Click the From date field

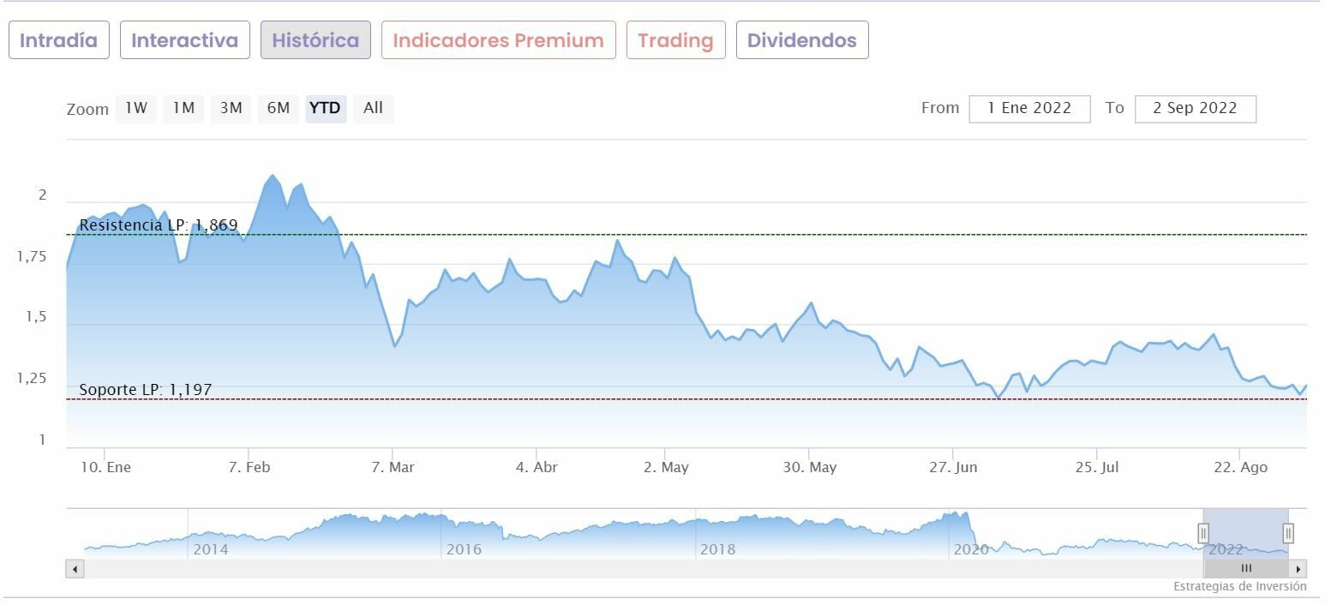pyautogui.click(x=1029, y=109)
